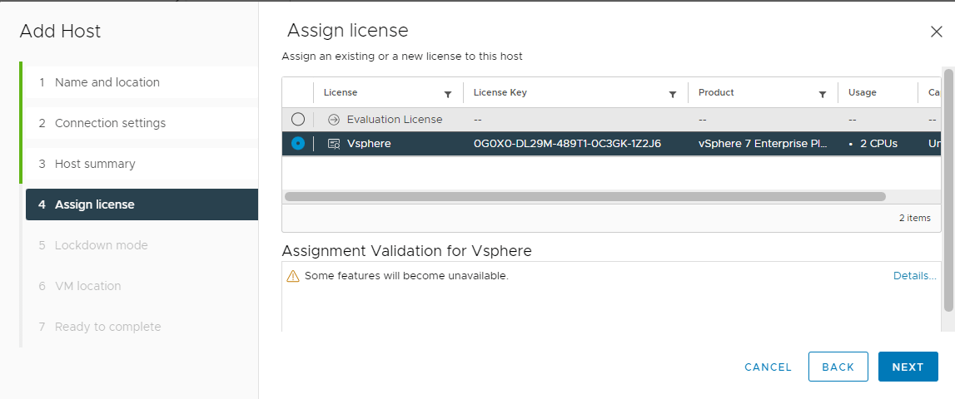Click Some features will become unavailable message

pyautogui.click(x=406, y=275)
